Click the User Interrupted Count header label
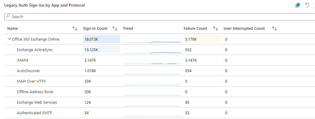Screen dimensions: 315x119 [244, 29]
